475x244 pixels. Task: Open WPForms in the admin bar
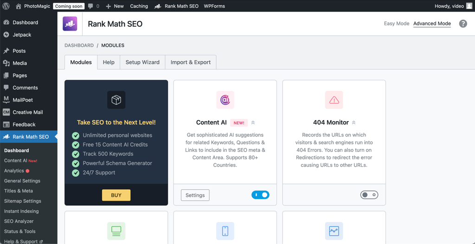(214, 6)
